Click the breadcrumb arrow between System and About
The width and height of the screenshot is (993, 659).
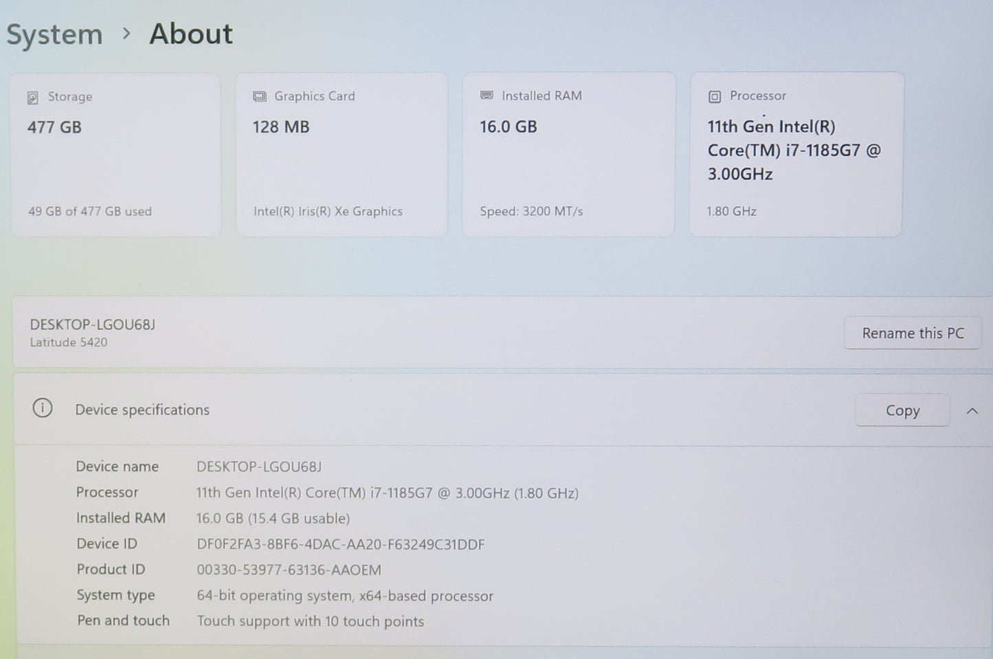tap(126, 34)
